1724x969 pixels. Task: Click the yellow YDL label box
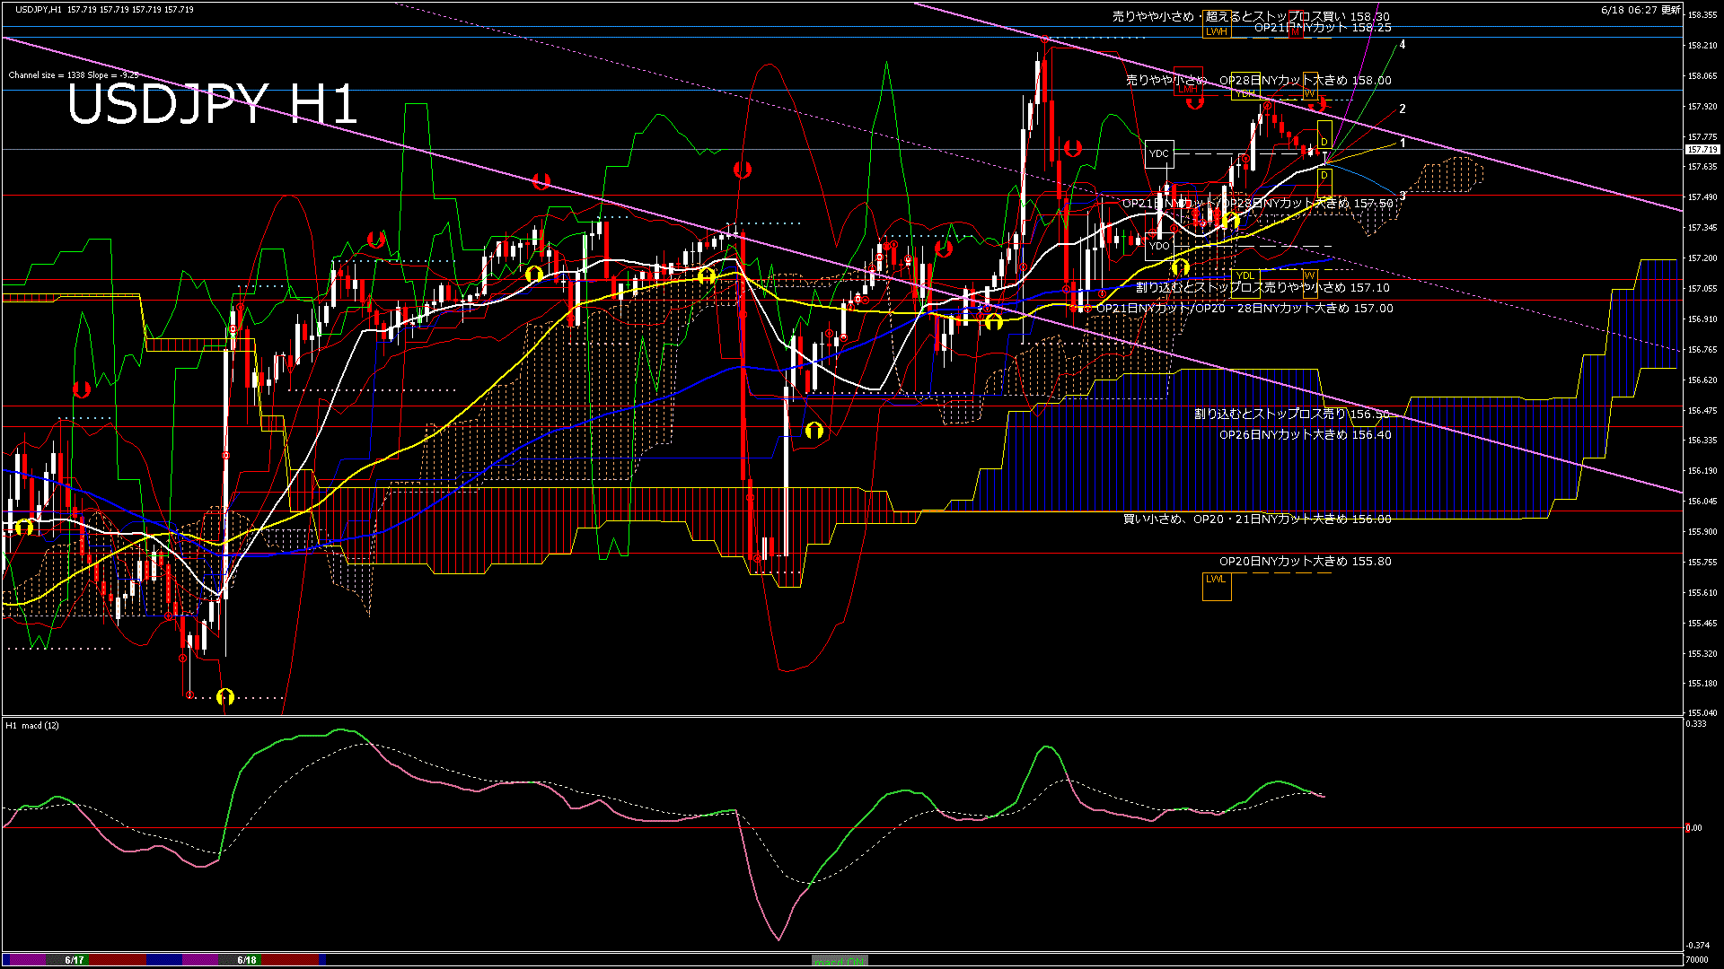1245,275
